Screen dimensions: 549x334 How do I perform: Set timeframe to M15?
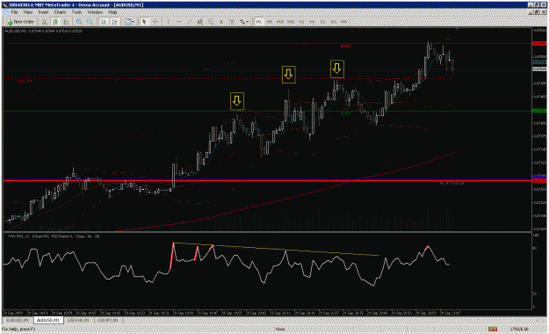(280, 22)
